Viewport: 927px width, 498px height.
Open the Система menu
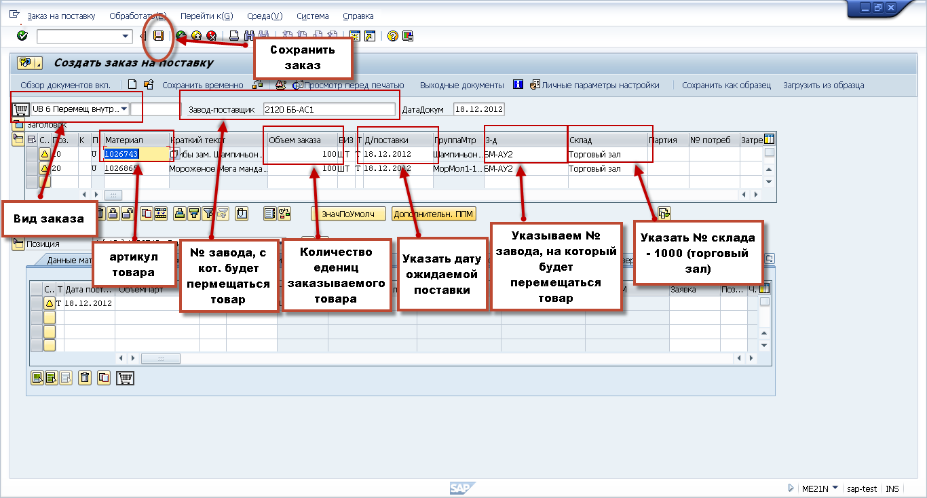pyautogui.click(x=312, y=16)
